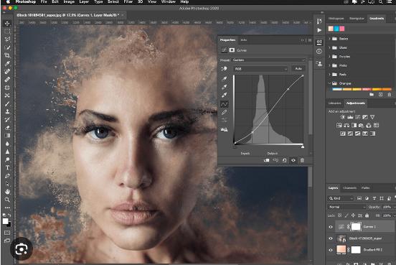This screenshot has width=396, height=265.
Task: Hide the Gradient Fill 1 layer
Action: coord(331,250)
